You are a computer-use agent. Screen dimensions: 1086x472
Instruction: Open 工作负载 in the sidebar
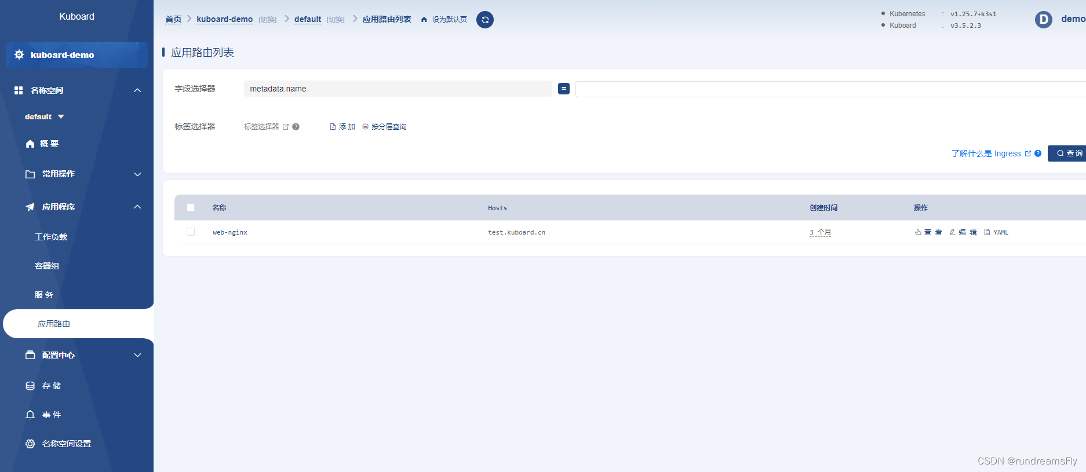pyautogui.click(x=51, y=237)
